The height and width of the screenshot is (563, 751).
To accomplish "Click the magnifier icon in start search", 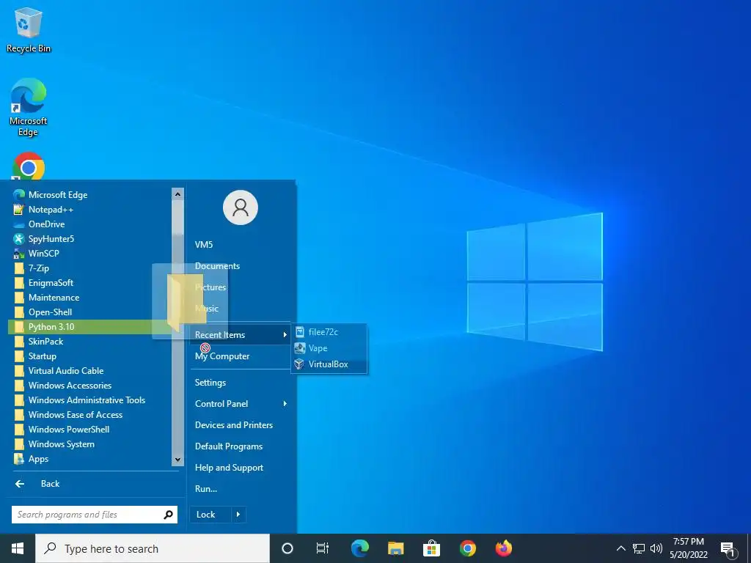I will 168,515.
